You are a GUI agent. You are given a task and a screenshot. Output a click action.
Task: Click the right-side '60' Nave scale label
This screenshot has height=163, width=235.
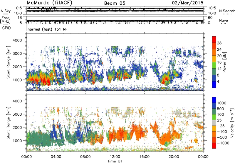(210, 18)
